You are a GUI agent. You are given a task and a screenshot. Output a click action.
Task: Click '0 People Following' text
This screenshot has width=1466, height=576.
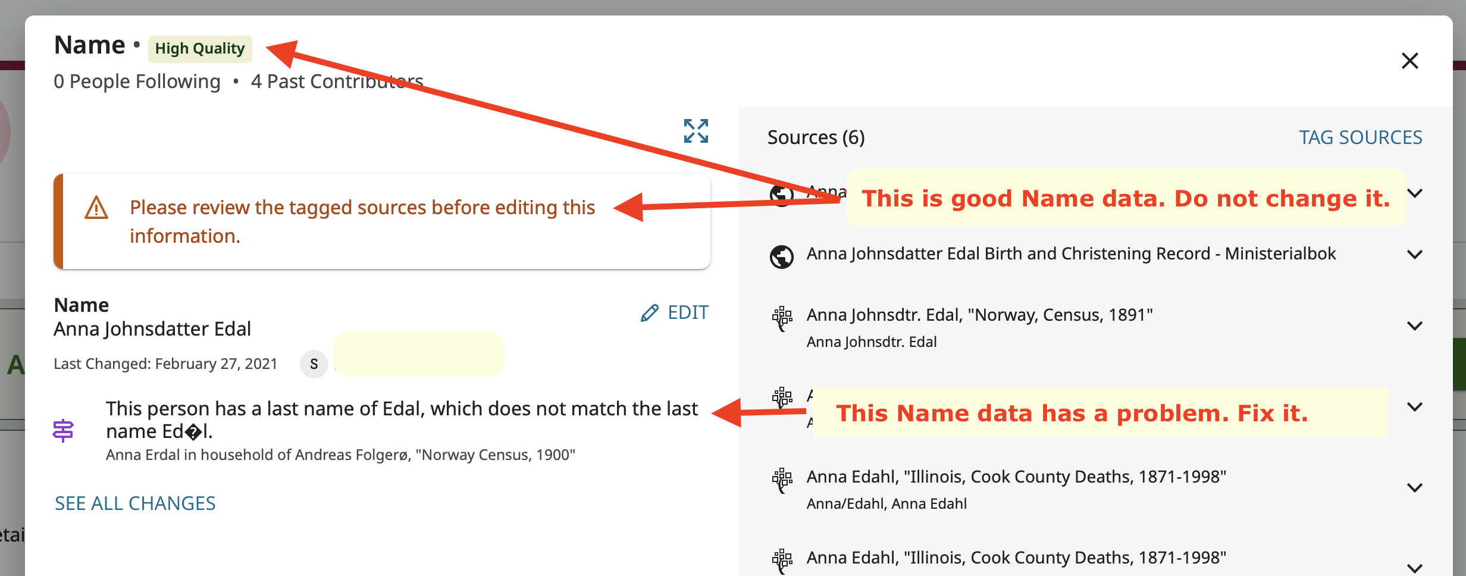[137, 82]
